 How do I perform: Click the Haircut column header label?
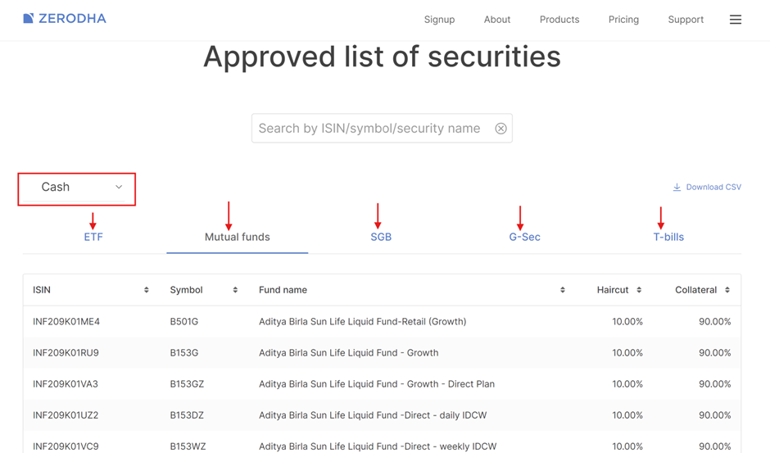pyautogui.click(x=613, y=290)
